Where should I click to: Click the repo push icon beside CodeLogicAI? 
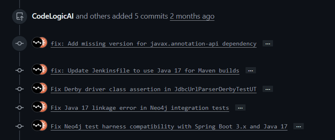[20, 17]
